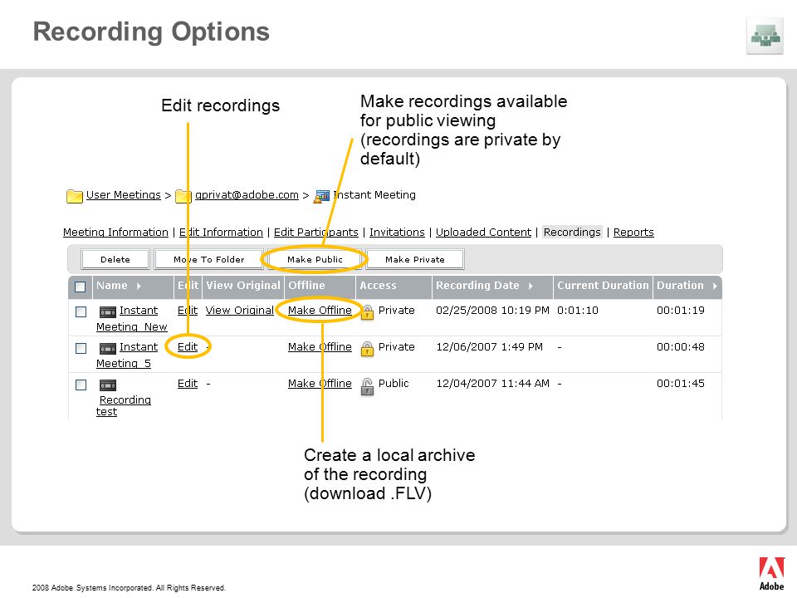Click the duration value 00:00:48

click(681, 347)
